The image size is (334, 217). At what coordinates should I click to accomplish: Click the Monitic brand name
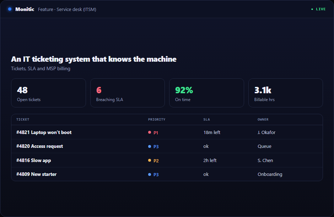click(x=25, y=9)
